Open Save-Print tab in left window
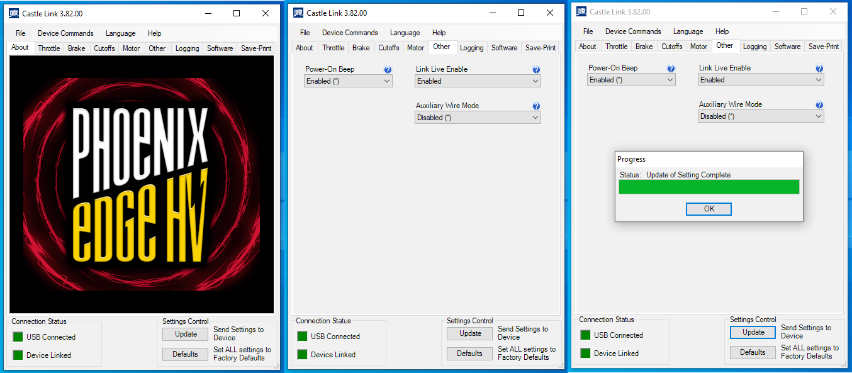Screen dimensions: 852x373 point(257,48)
